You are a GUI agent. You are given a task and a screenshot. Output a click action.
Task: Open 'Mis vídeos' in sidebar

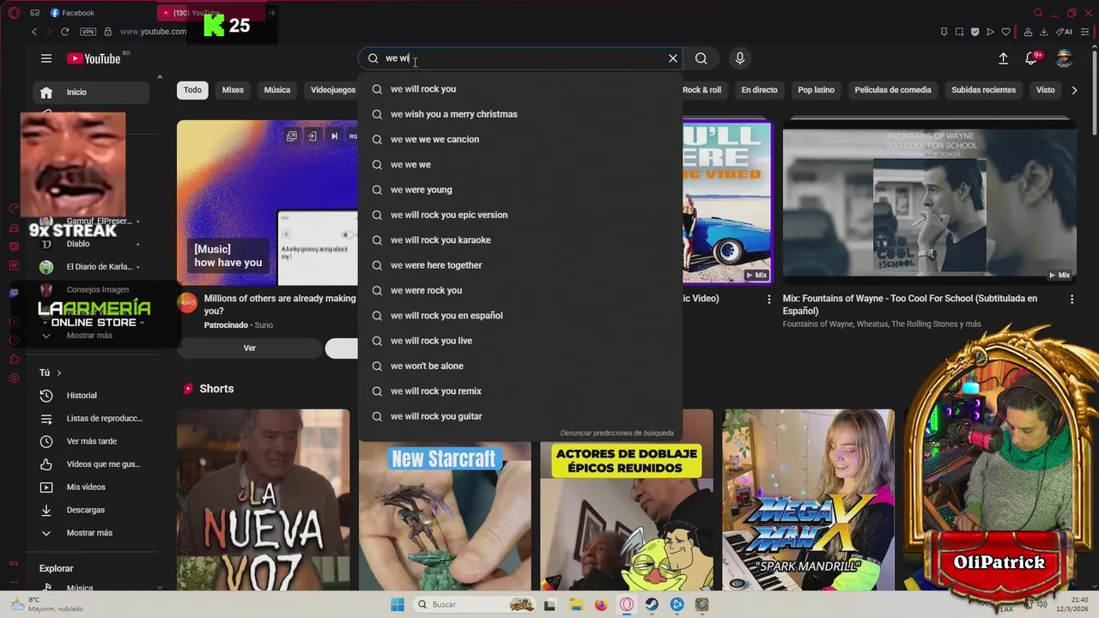91,488
